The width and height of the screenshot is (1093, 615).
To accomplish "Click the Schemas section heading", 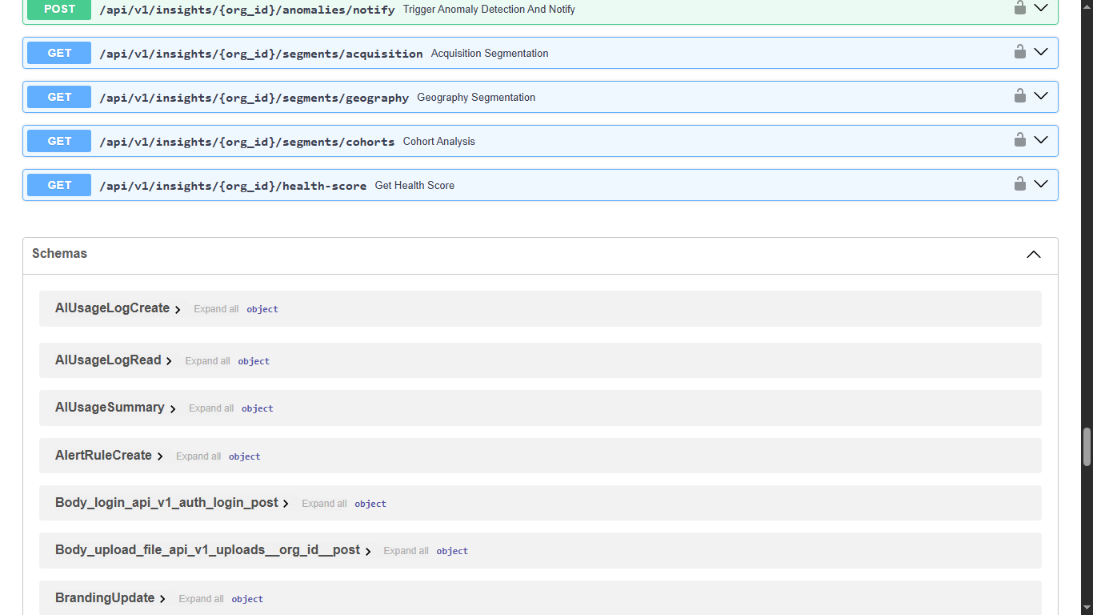I will pyautogui.click(x=59, y=253).
